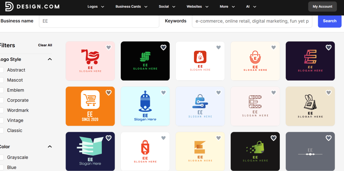Heart the teal open box logo
Image resolution: width=344 pixels, height=171 pixels.
pos(109,138)
